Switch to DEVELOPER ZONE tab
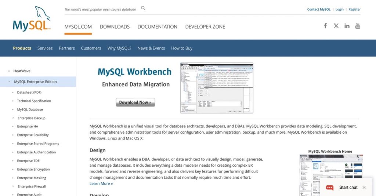Viewport: 376px width, 196px height. coord(205,26)
